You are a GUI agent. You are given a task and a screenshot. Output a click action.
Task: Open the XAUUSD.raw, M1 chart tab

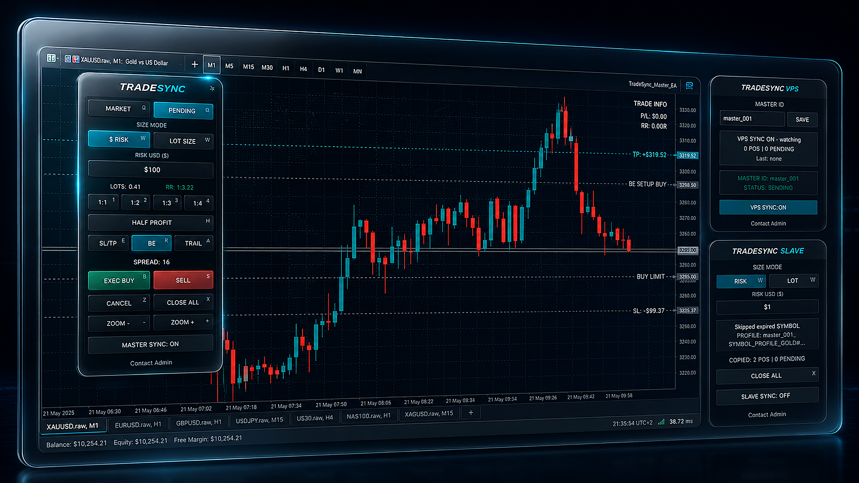(73, 426)
